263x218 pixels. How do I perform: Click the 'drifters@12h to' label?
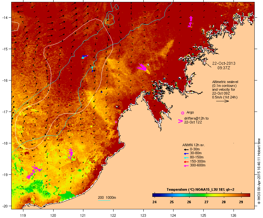coord(196,118)
